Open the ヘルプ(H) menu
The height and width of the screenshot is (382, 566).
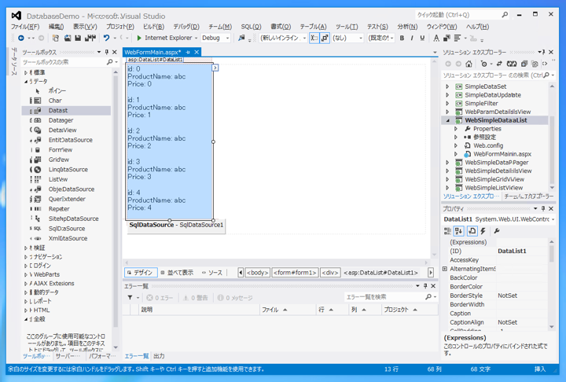477,27
